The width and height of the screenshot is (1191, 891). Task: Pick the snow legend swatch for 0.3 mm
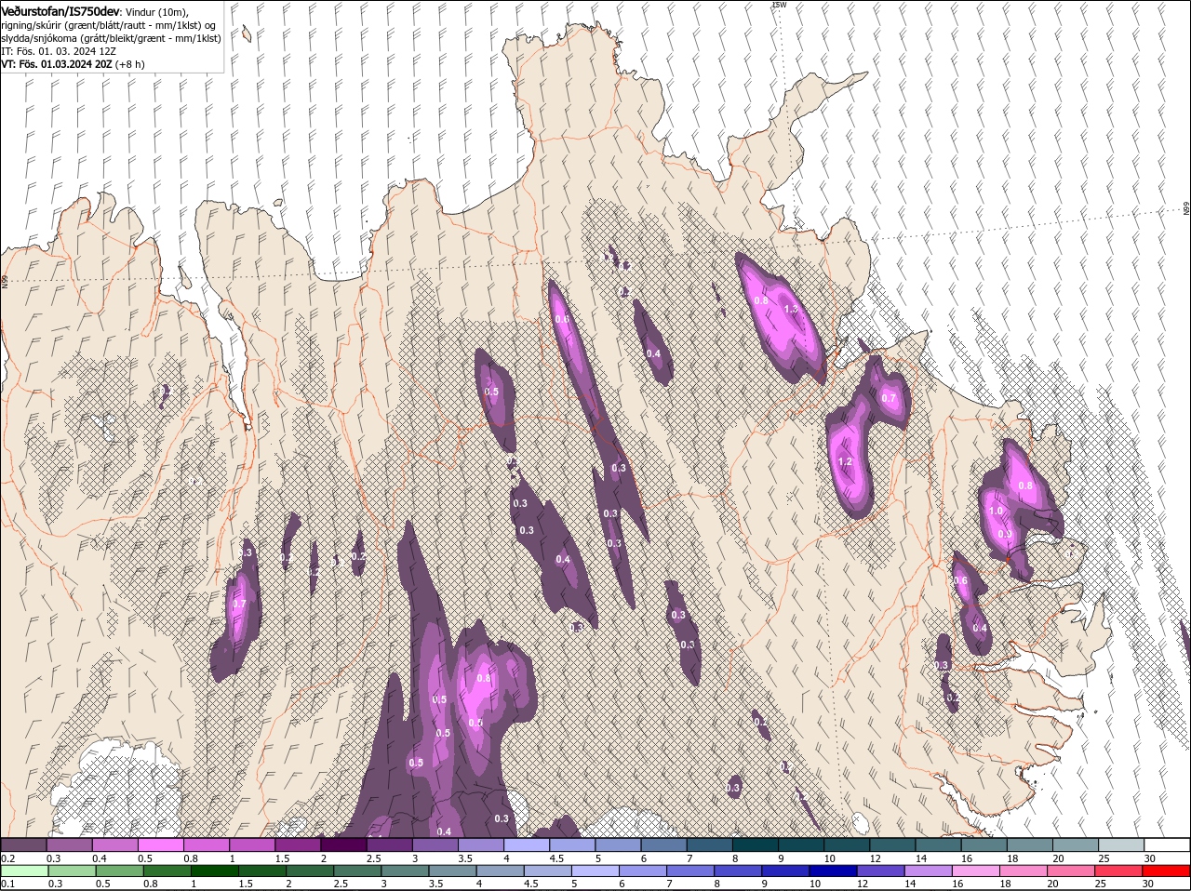click(x=69, y=844)
